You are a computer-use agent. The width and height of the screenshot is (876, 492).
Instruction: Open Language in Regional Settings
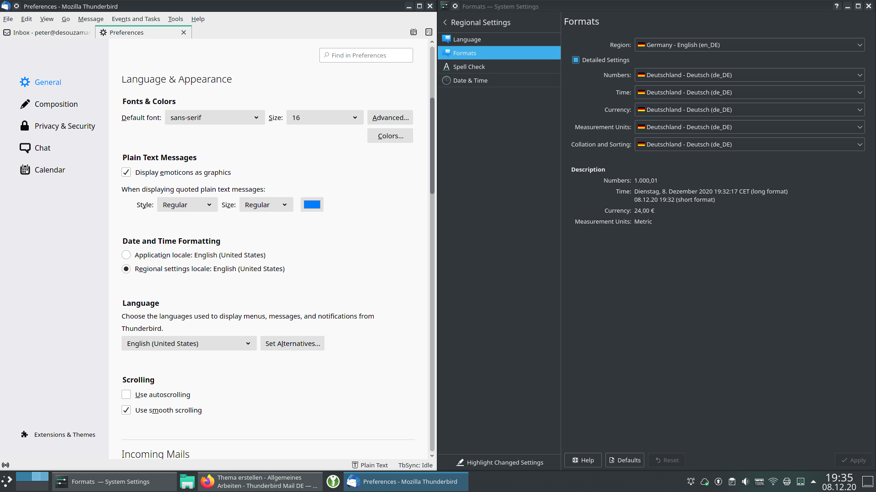pos(499,39)
